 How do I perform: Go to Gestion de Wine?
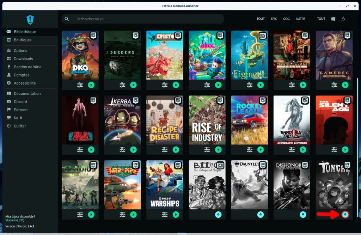[27, 67]
